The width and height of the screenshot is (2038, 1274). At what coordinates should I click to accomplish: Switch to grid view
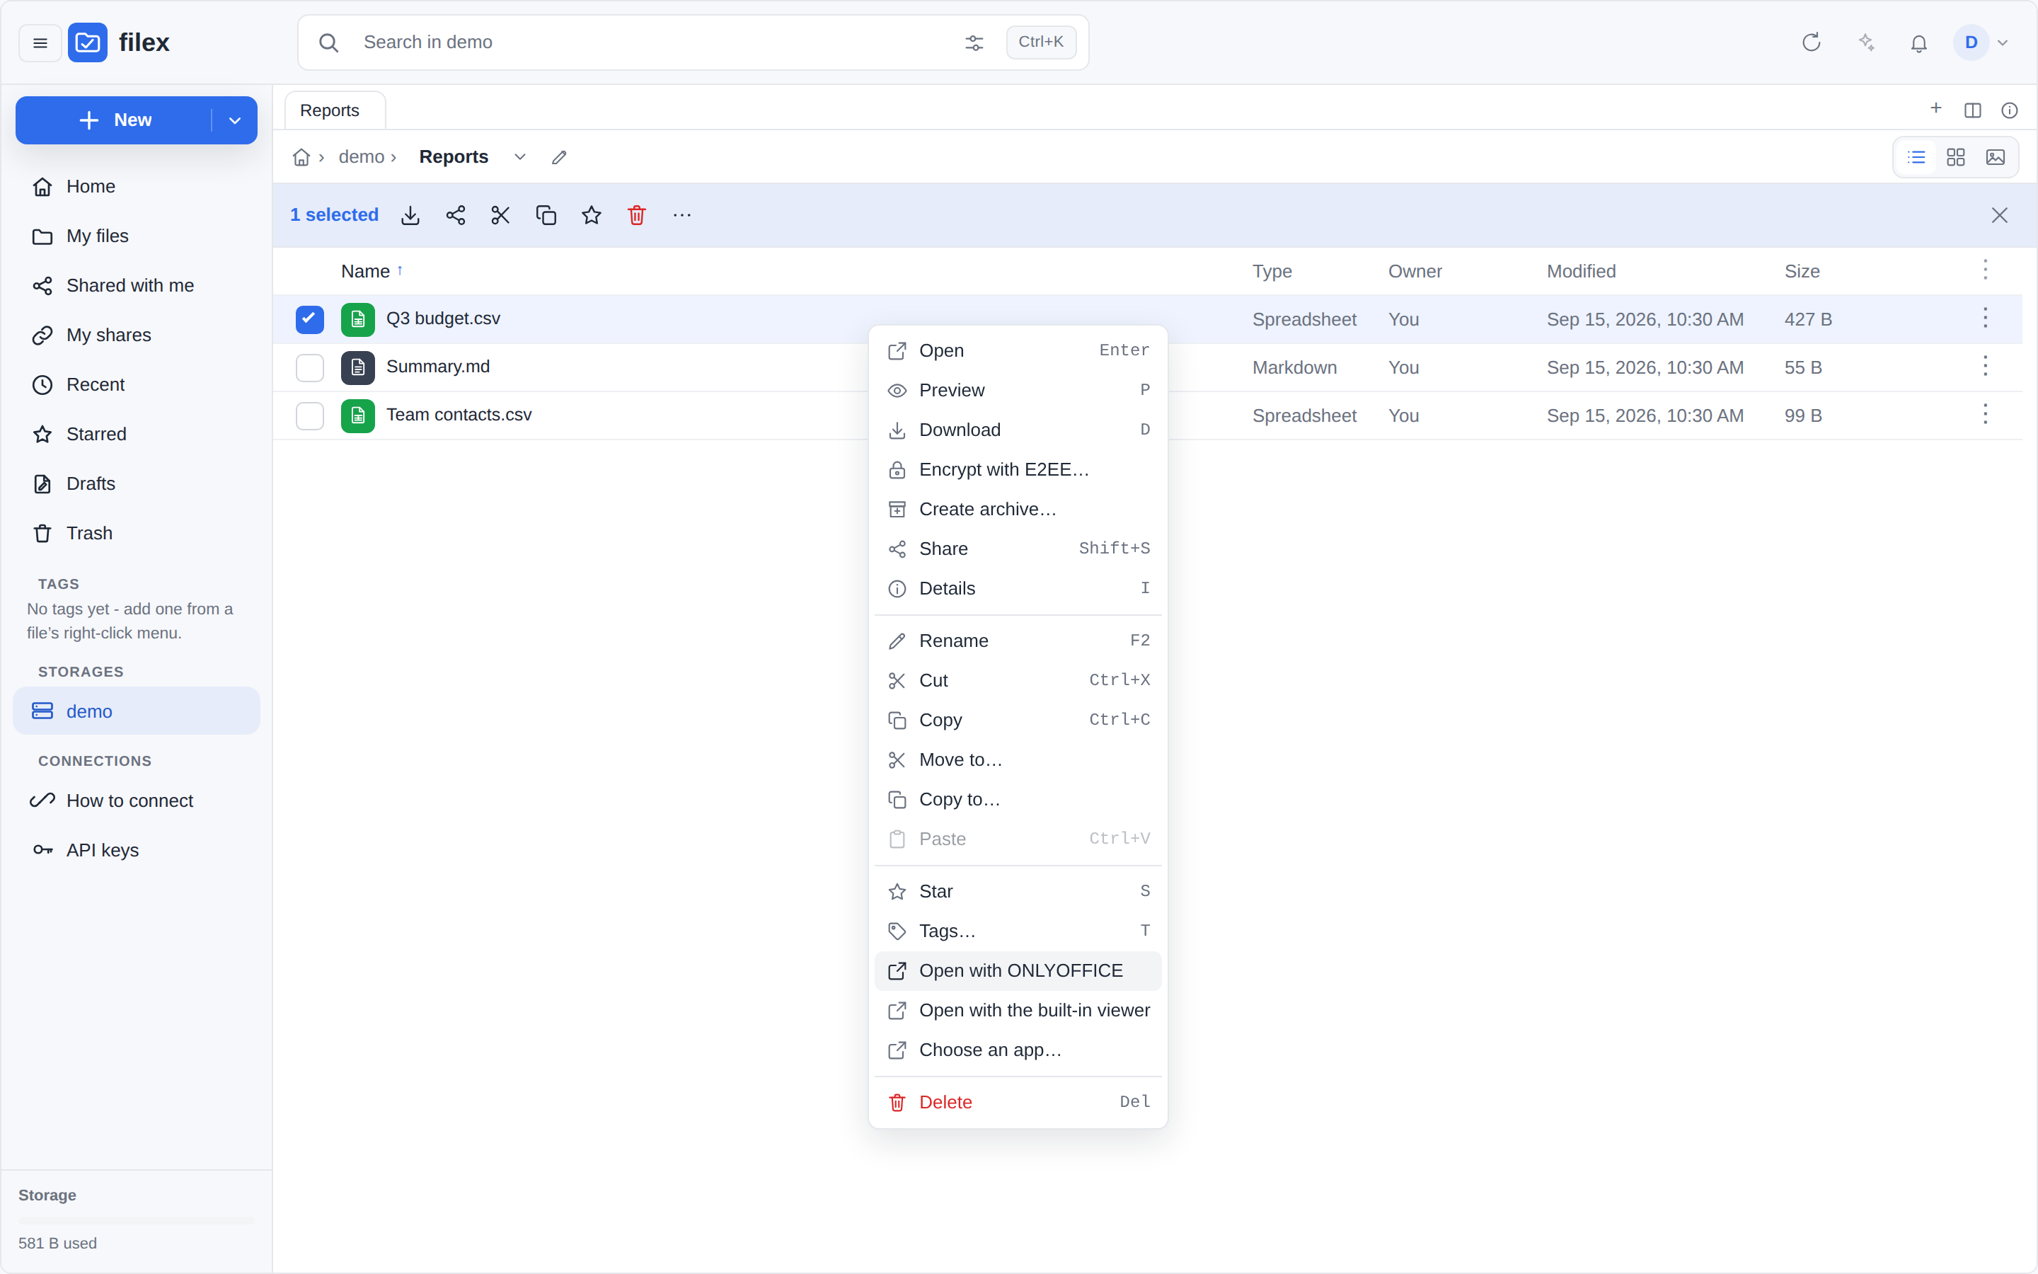(x=1955, y=158)
